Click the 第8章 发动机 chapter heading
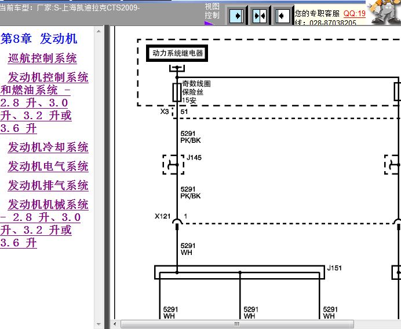 [x=39, y=39]
